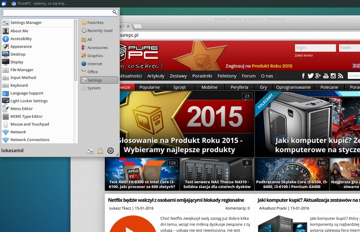Open Keyboard settings
Screen dimensions: 360x232
pyautogui.click(x=38, y=85)
